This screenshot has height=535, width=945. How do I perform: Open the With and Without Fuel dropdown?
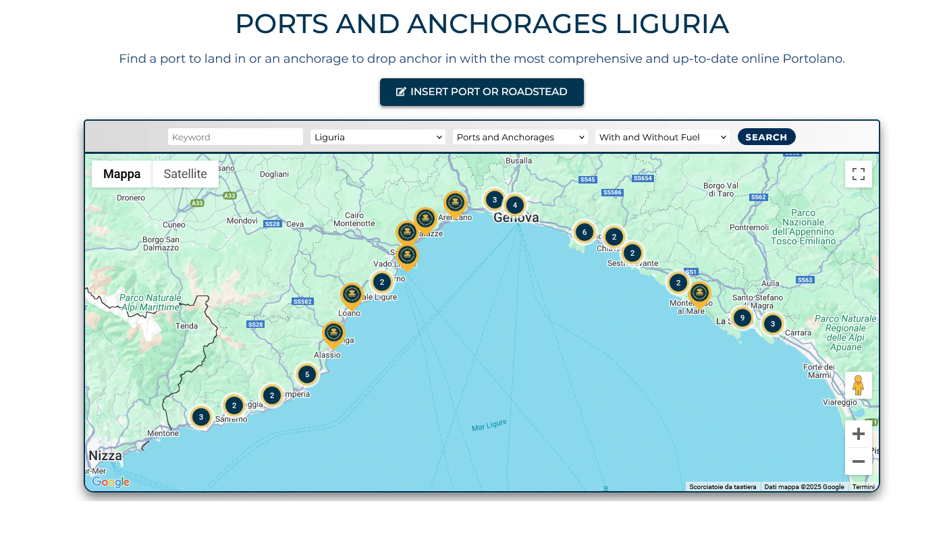click(663, 137)
